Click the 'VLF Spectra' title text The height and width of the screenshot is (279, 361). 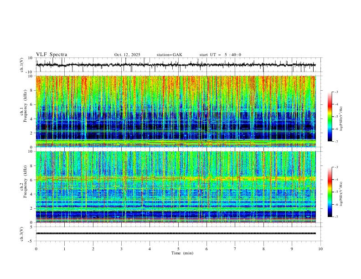tap(52, 55)
